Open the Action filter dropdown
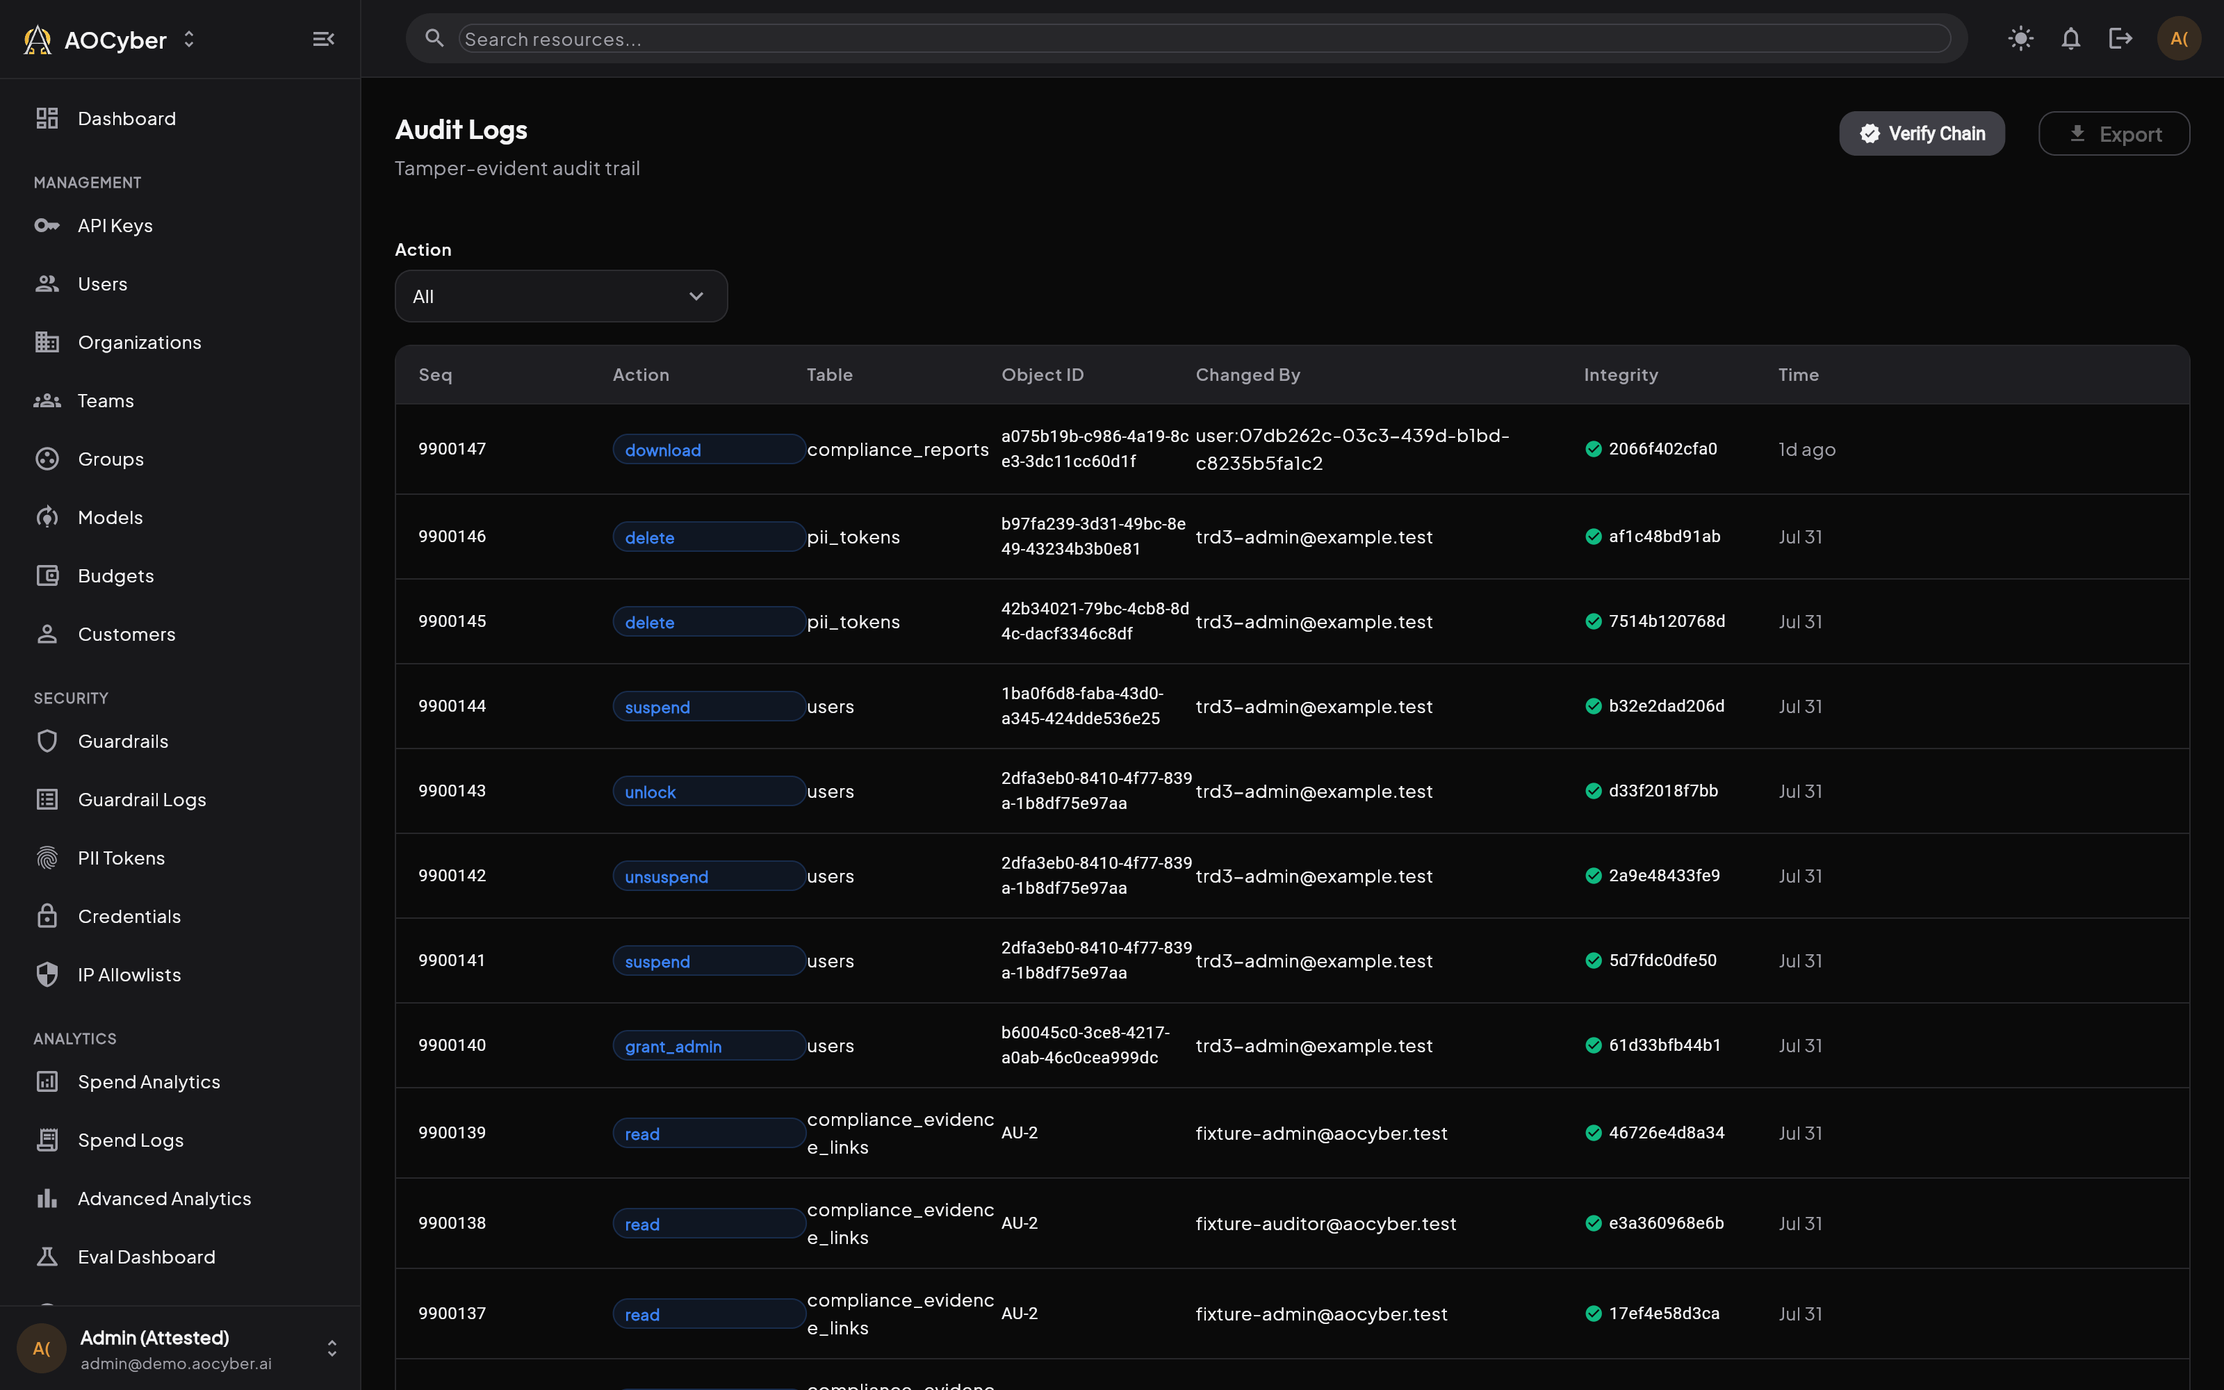The width and height of the screenshot is (2224, 1390). (x=561, y=296)
